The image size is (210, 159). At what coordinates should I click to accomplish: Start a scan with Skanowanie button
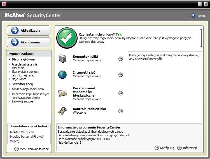click(29, 42)
